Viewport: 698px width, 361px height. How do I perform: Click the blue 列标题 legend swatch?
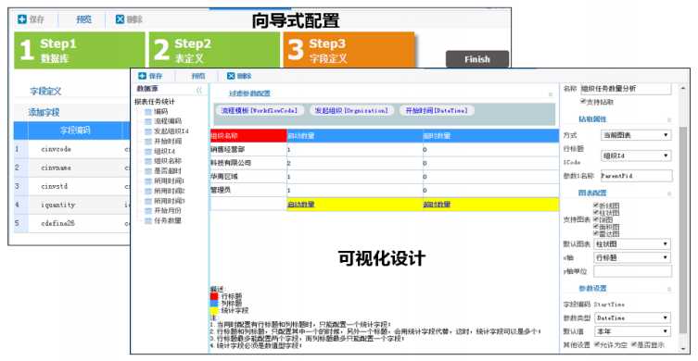[214, 304]
